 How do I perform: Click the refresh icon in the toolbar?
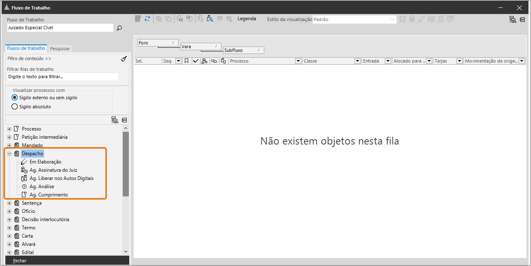(147, 19)
